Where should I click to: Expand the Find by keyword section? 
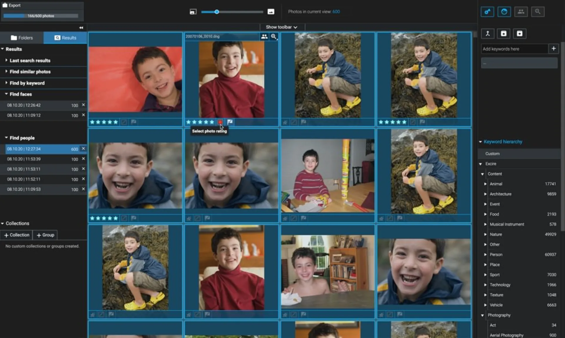27,83
